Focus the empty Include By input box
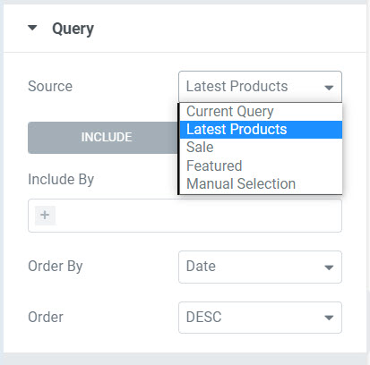The image size is (370, 365). 185,216
